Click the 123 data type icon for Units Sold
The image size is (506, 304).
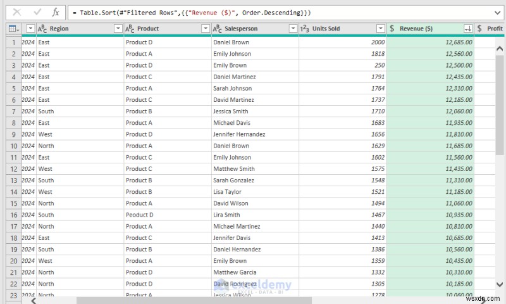click(305, 28)
